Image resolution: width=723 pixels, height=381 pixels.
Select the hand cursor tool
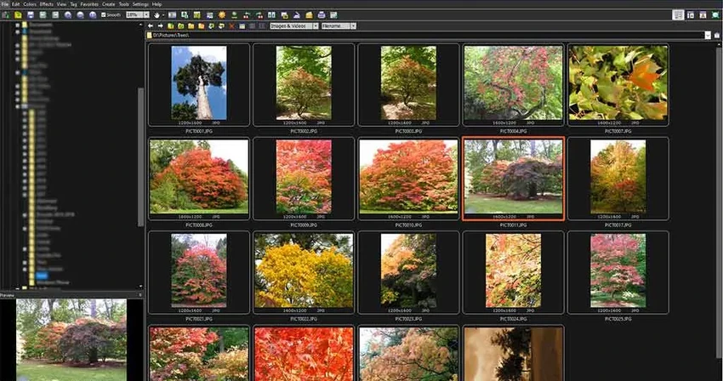[157, 14]
